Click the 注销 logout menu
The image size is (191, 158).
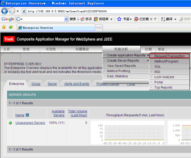148,49
